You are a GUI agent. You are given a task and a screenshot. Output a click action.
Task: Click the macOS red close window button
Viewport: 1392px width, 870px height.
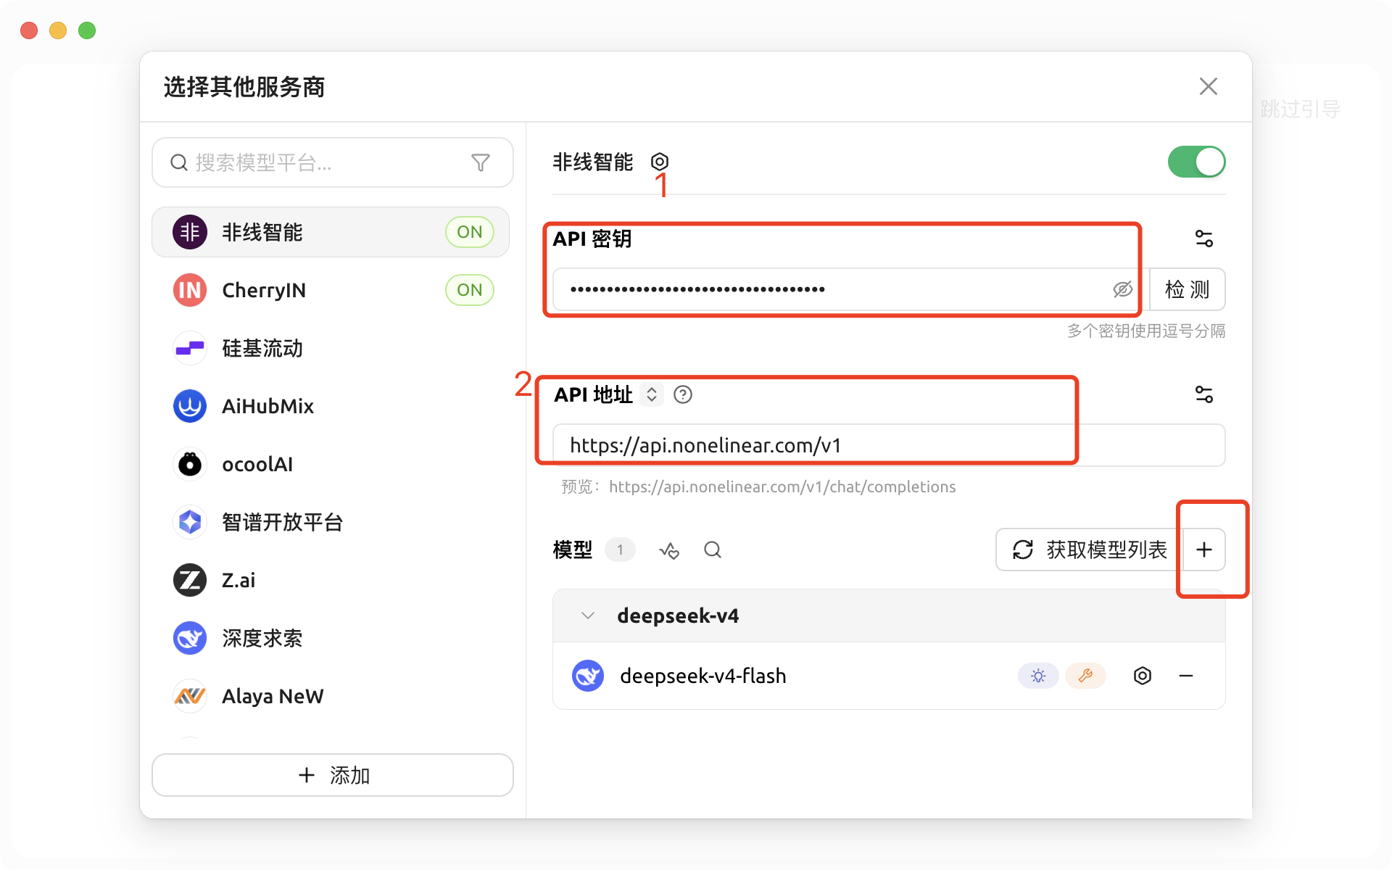(29, 30)
